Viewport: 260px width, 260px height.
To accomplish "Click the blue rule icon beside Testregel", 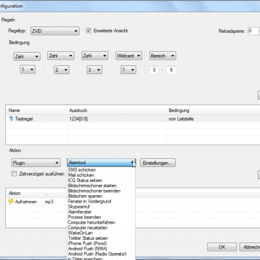I will [11, 118].
